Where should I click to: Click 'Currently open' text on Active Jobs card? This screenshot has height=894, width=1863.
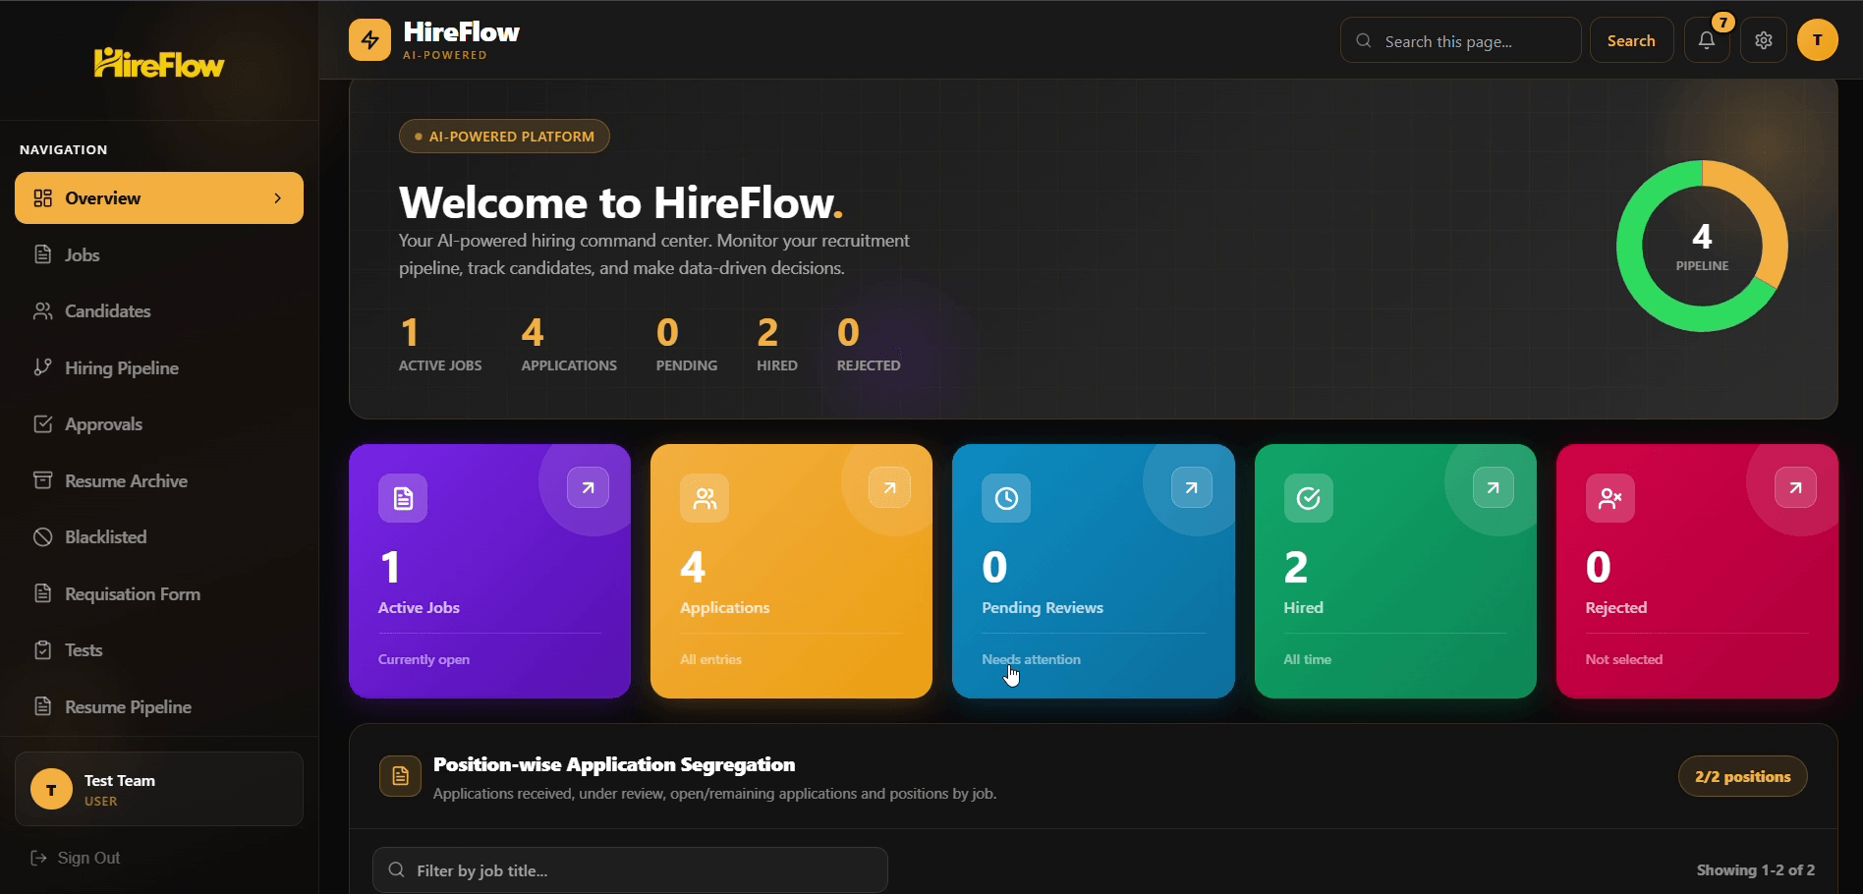point(423,659)
